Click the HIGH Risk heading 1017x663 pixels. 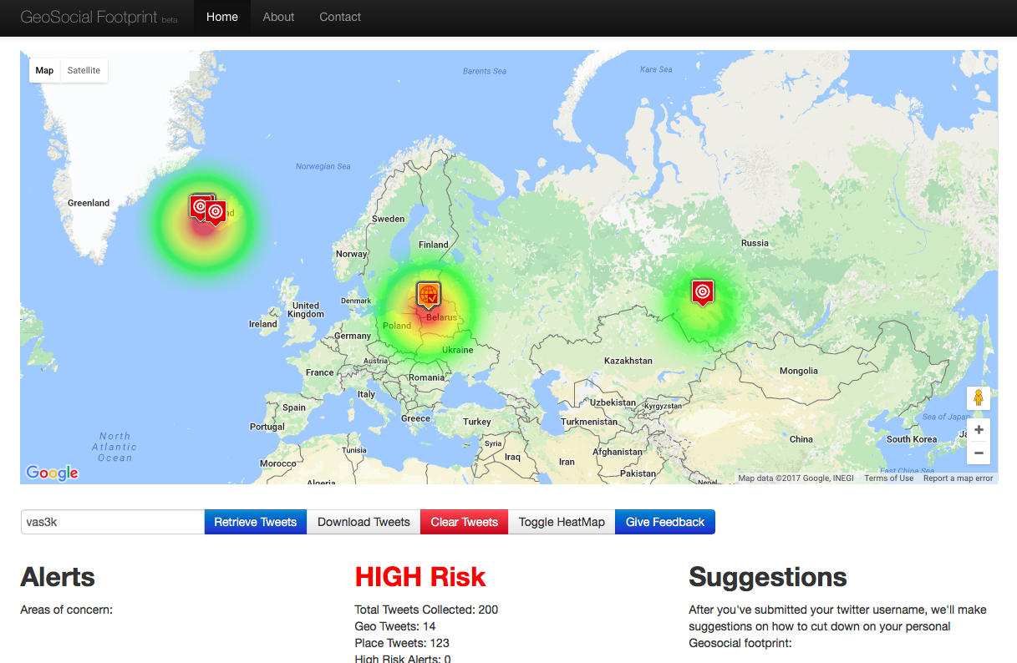pos(420,577)
